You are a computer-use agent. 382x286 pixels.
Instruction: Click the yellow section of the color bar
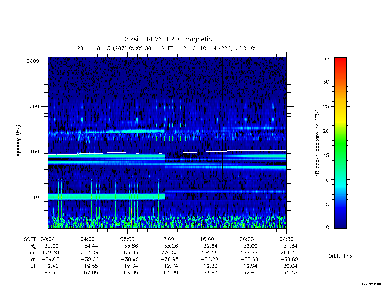click(x=340, y=119)
